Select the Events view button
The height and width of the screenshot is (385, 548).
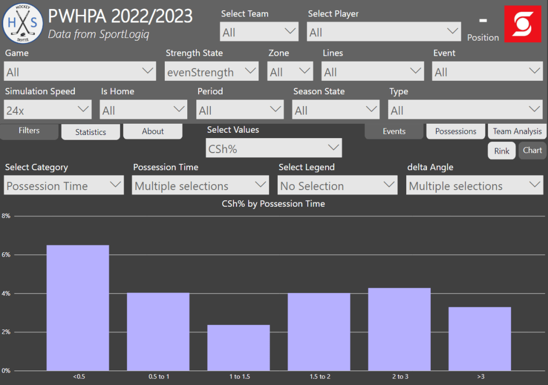pos(394,131)
